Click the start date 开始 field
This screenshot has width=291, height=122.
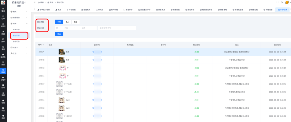pyautogui.click(x=66, y=28)
